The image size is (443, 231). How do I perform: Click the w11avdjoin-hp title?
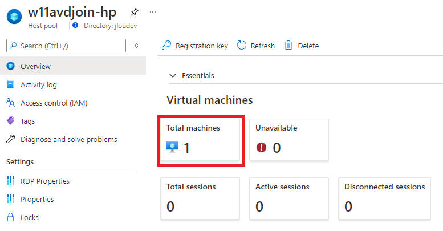point(72,12)
